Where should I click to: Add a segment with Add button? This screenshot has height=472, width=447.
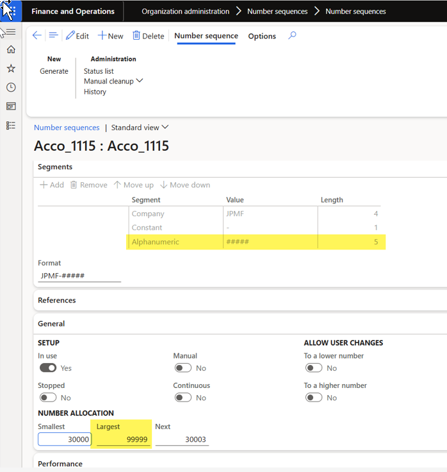point(52,185)
